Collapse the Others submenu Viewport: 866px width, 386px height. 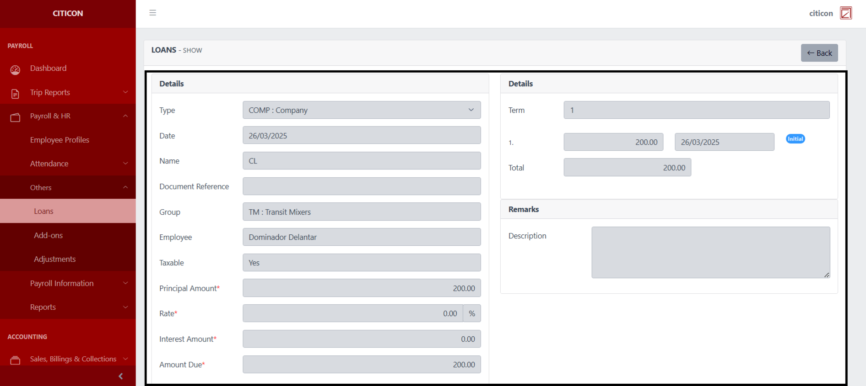(68, 187)
